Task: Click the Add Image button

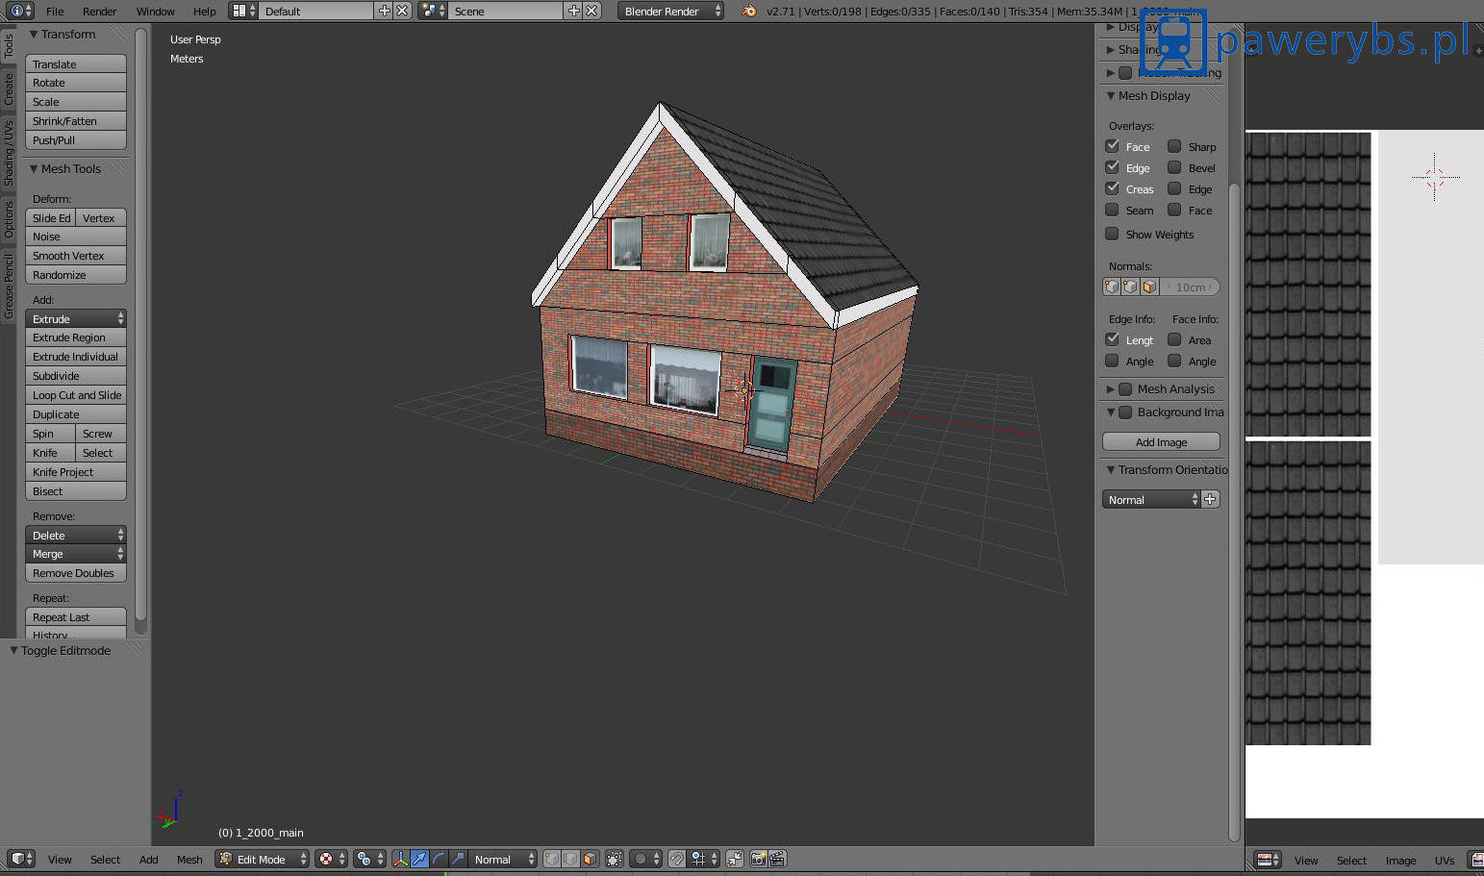Action: (x=1161, y=442)
